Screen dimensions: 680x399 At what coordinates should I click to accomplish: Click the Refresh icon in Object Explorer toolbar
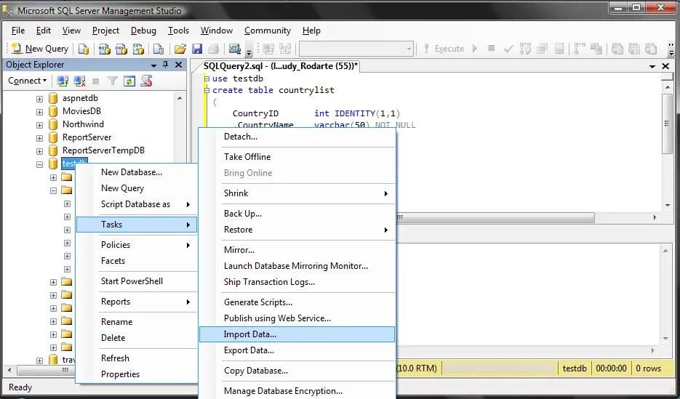[x=129, y=81]
